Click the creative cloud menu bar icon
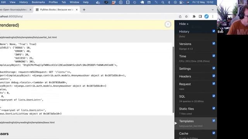The width and height of the screenshot is (248, 139). [98, 2]
